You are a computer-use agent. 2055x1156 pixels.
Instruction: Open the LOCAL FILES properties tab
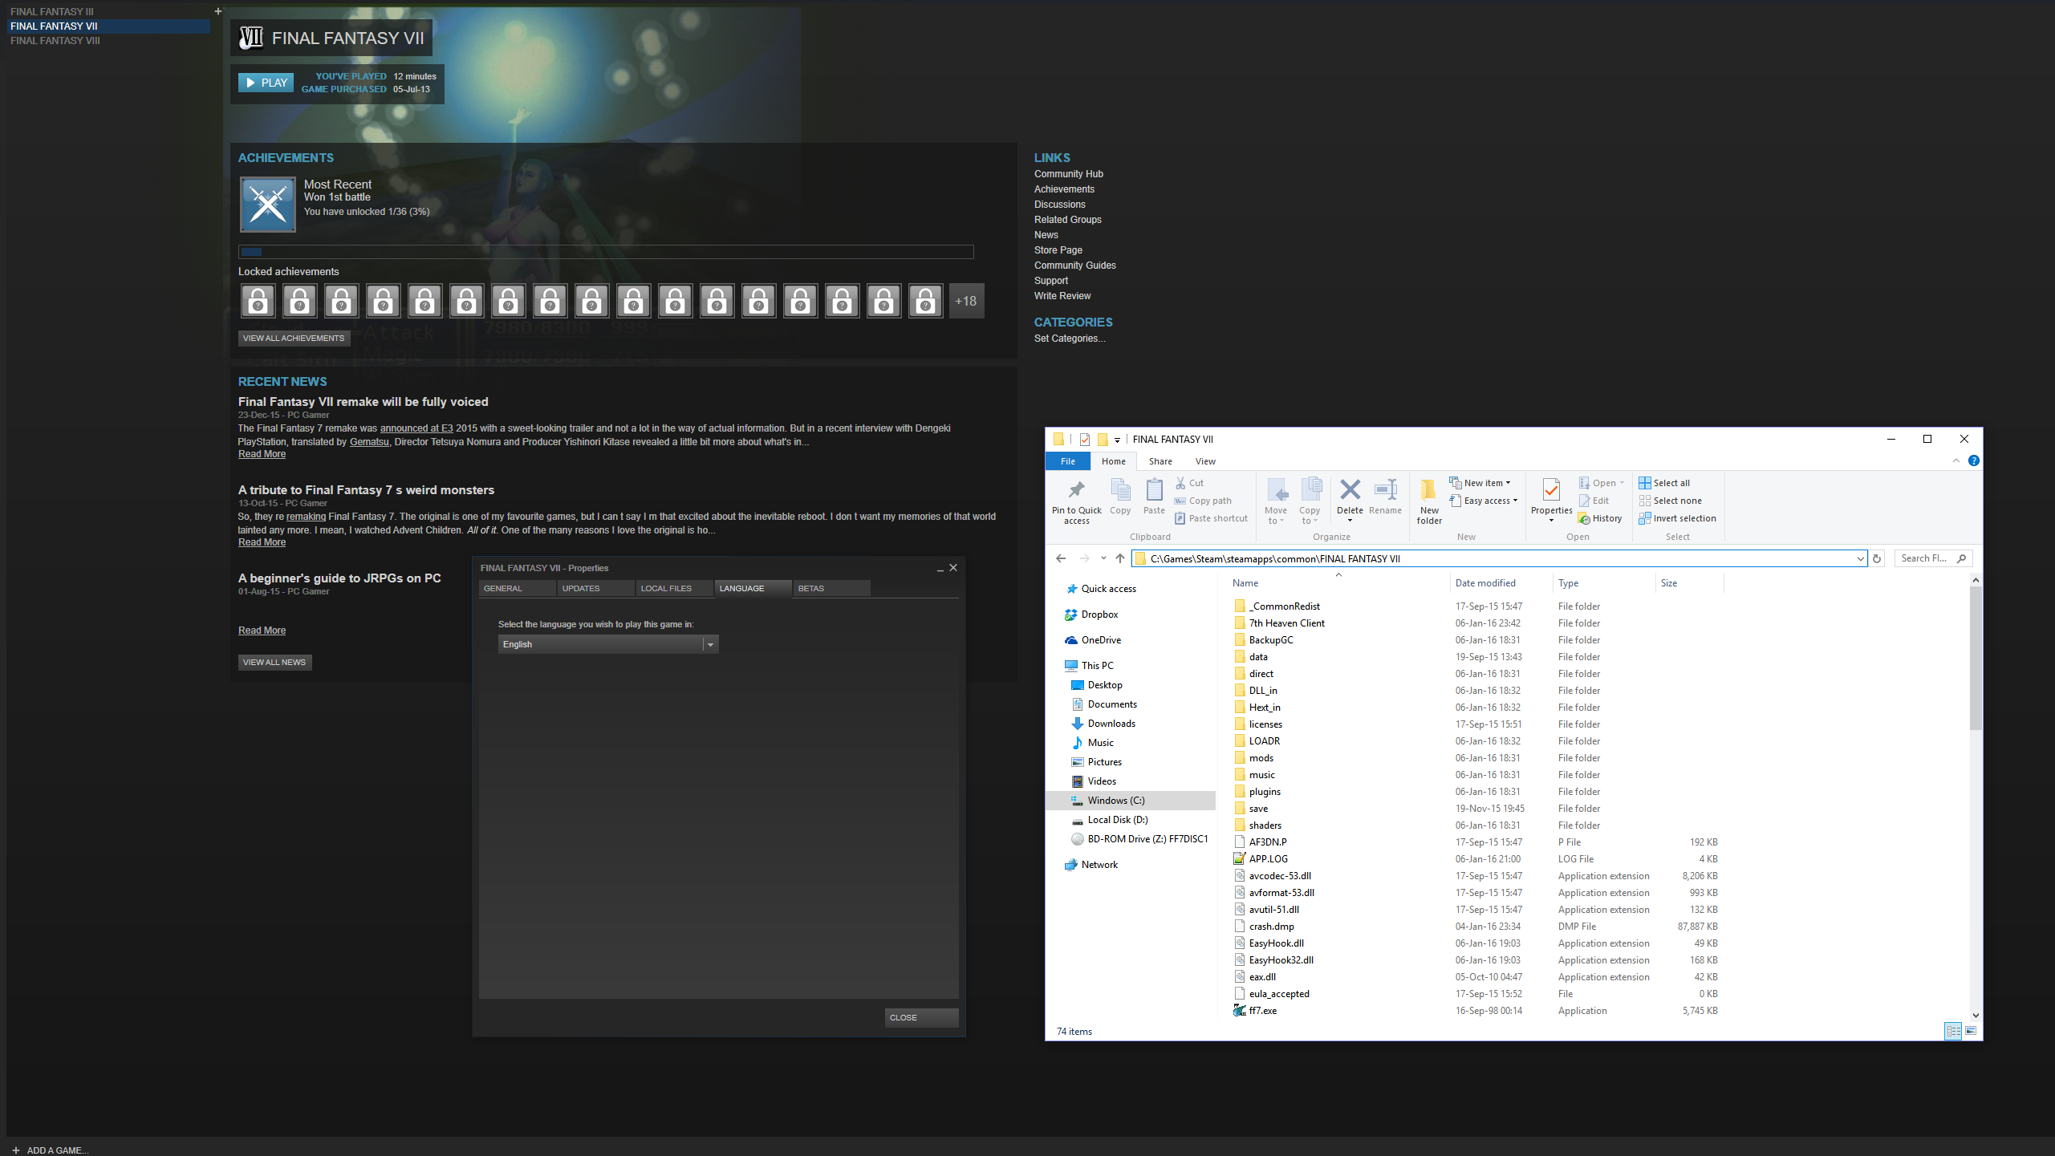pos(674,588)
